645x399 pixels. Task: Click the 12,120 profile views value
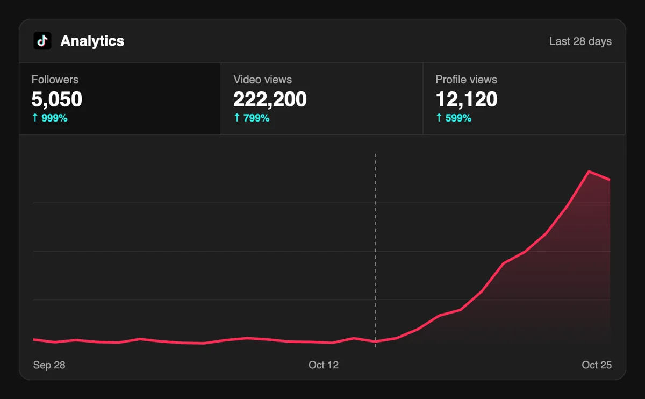tap(467, 99)
